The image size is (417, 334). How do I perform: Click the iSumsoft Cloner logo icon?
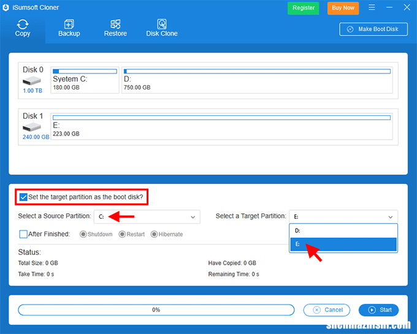click(6, 7)
